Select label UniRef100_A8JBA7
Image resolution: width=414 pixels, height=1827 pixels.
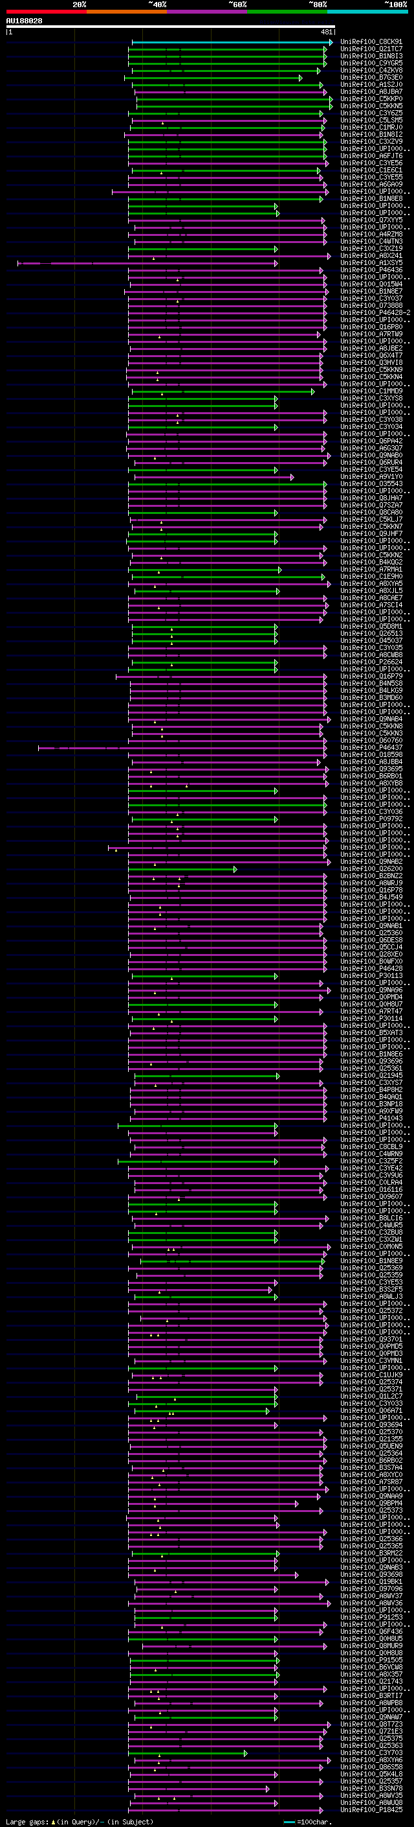click(x=371, y=91)
